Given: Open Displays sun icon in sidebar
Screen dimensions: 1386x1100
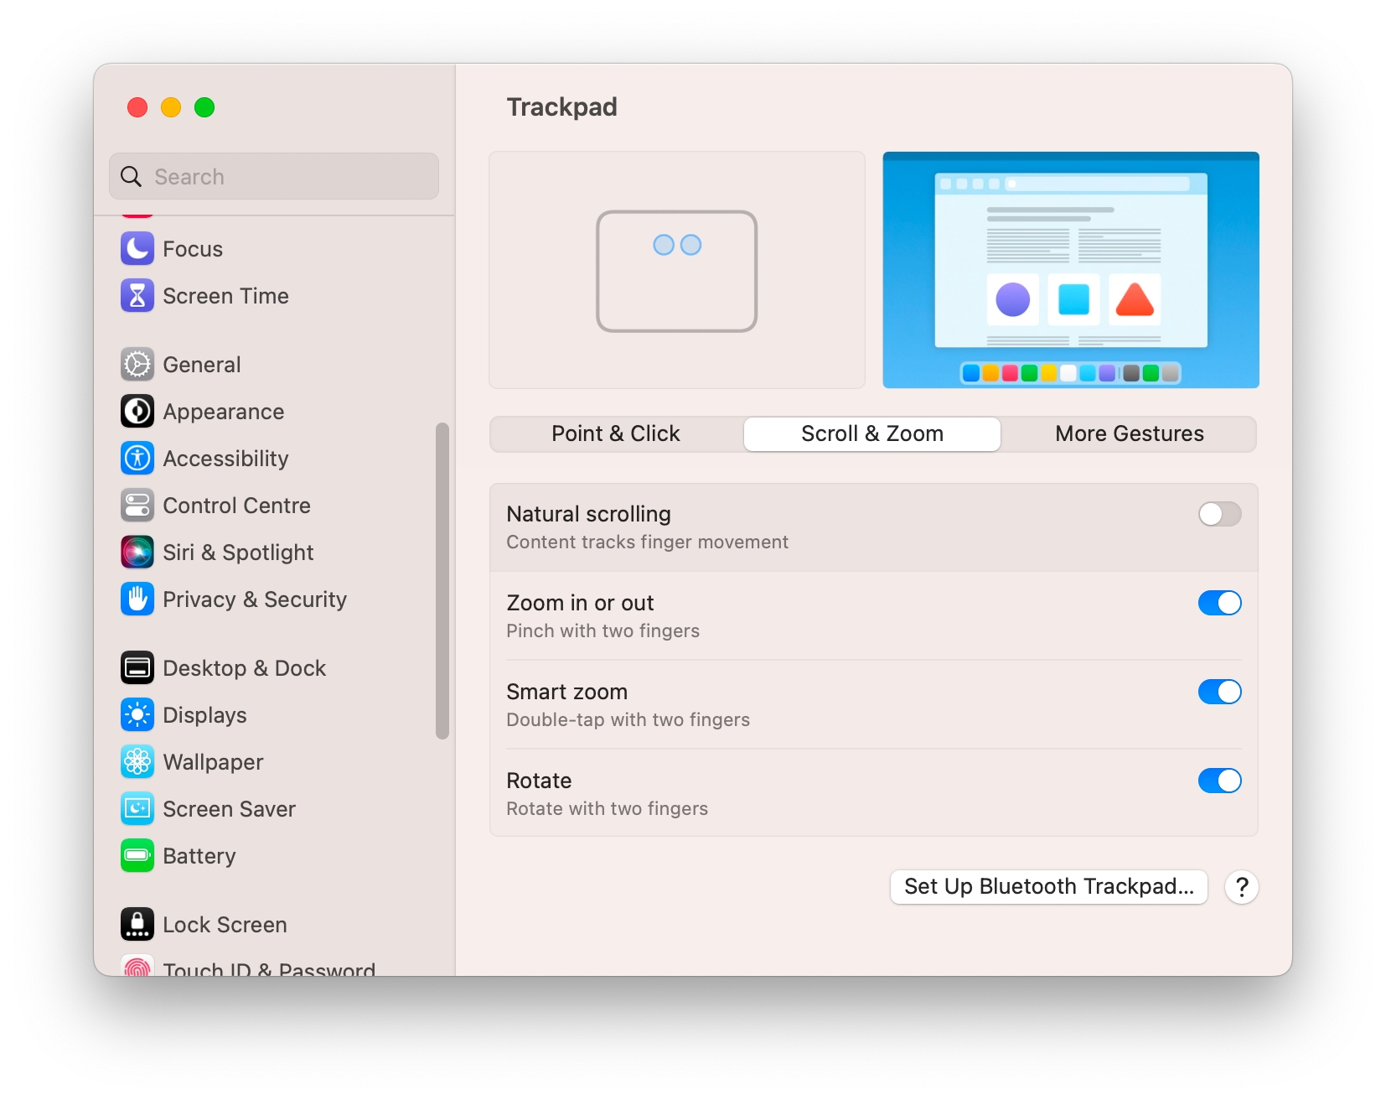Looking at the screenshot, I should click(x=137, y=715).
